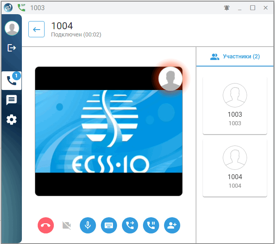Click the Подключен (00:02) call status
275x244 pixels.
(76, 34)
